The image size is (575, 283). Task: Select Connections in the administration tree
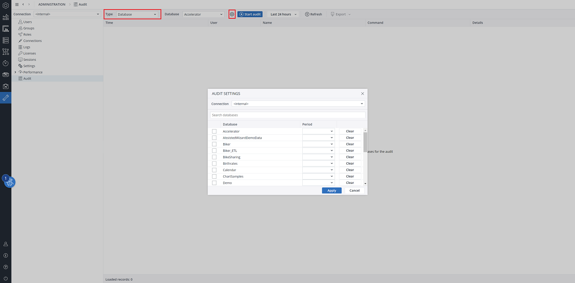pos(32,41)
